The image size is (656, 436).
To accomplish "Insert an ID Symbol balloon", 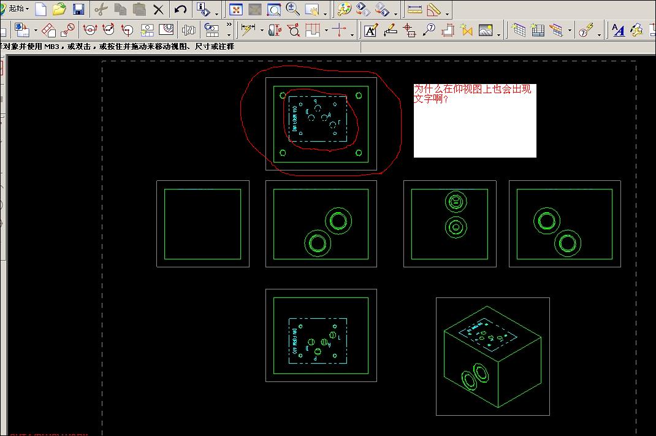I will [x=429, y=29].
